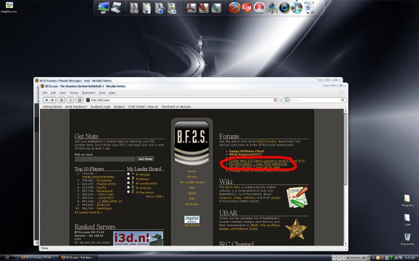Click the PID or Nick input field
The image size is (419, 261).
coord(105,159)
